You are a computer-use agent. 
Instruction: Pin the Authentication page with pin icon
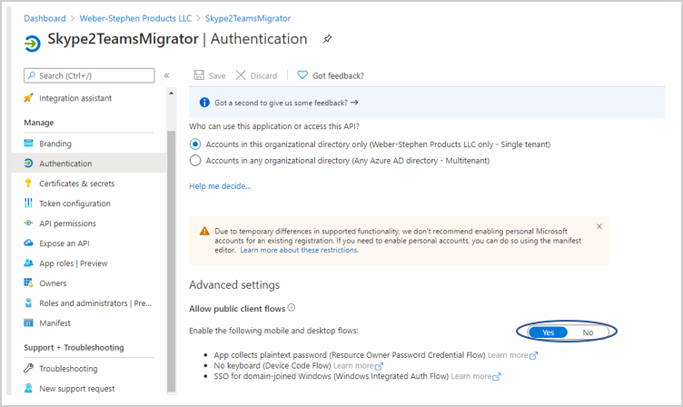pos(327,39)
